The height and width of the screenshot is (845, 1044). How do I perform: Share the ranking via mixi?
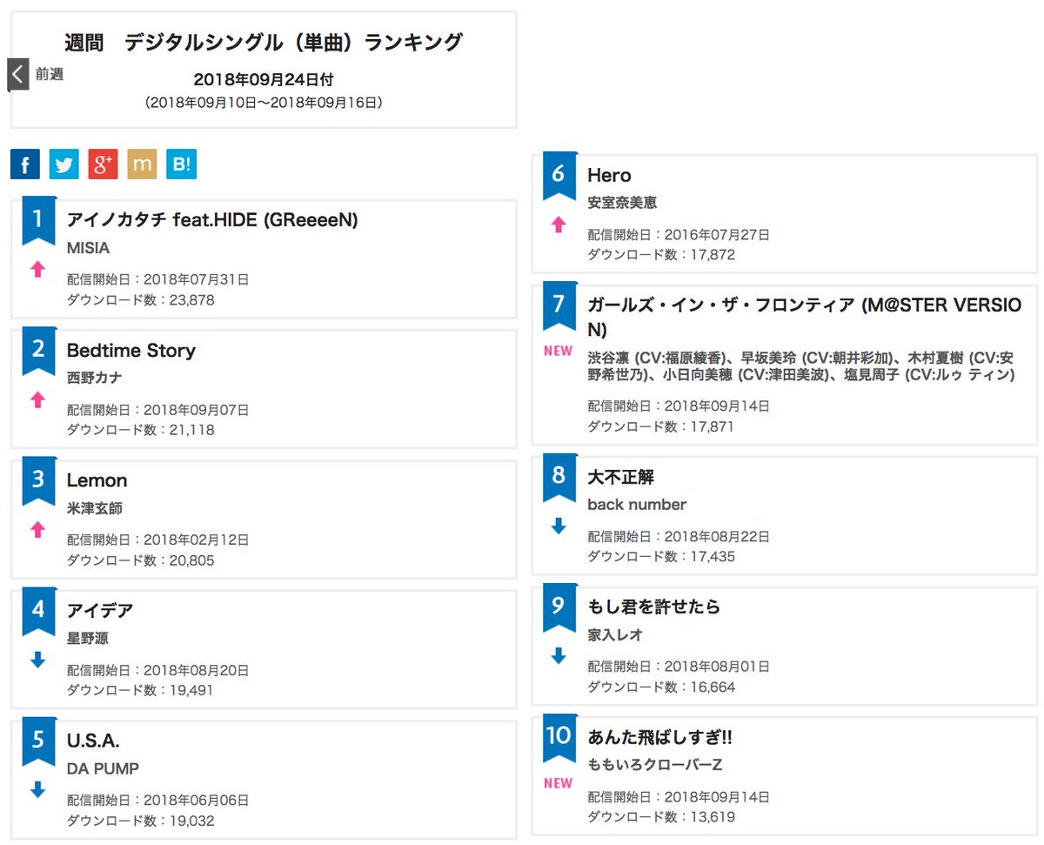point(142,164)
